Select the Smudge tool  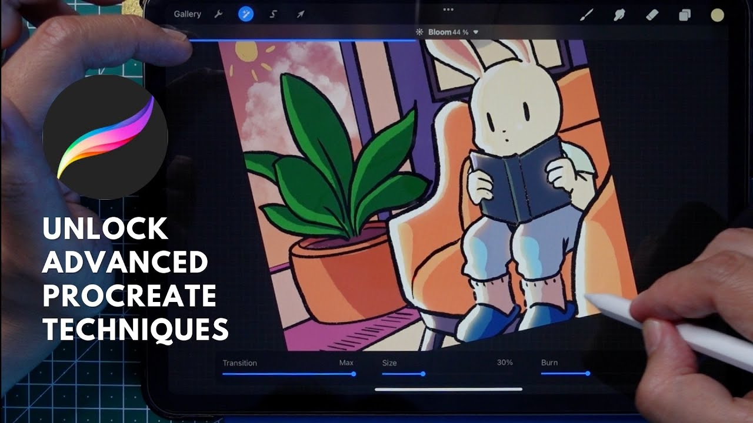coord(619,15)
